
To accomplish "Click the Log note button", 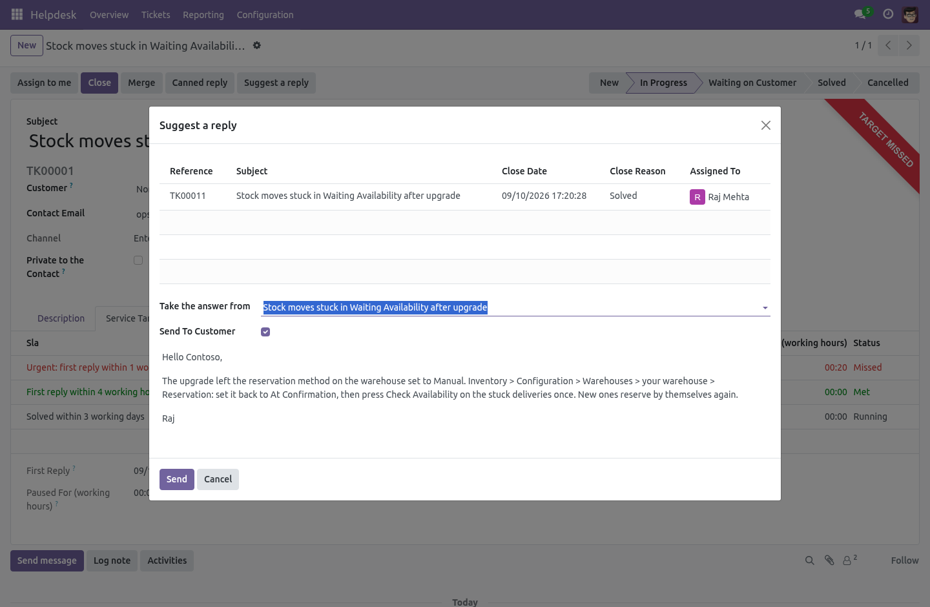I will tap(112, 561).
